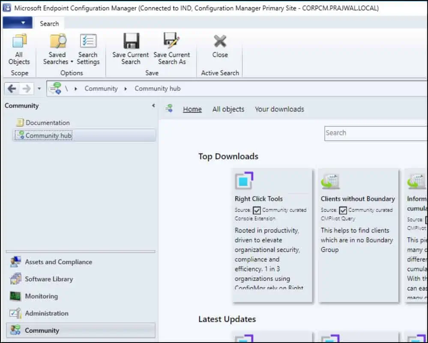Click the Clients without Boundary card icon
Image resolution: width=428 pixels, height=343 pixels.
[x=330, y=181]
